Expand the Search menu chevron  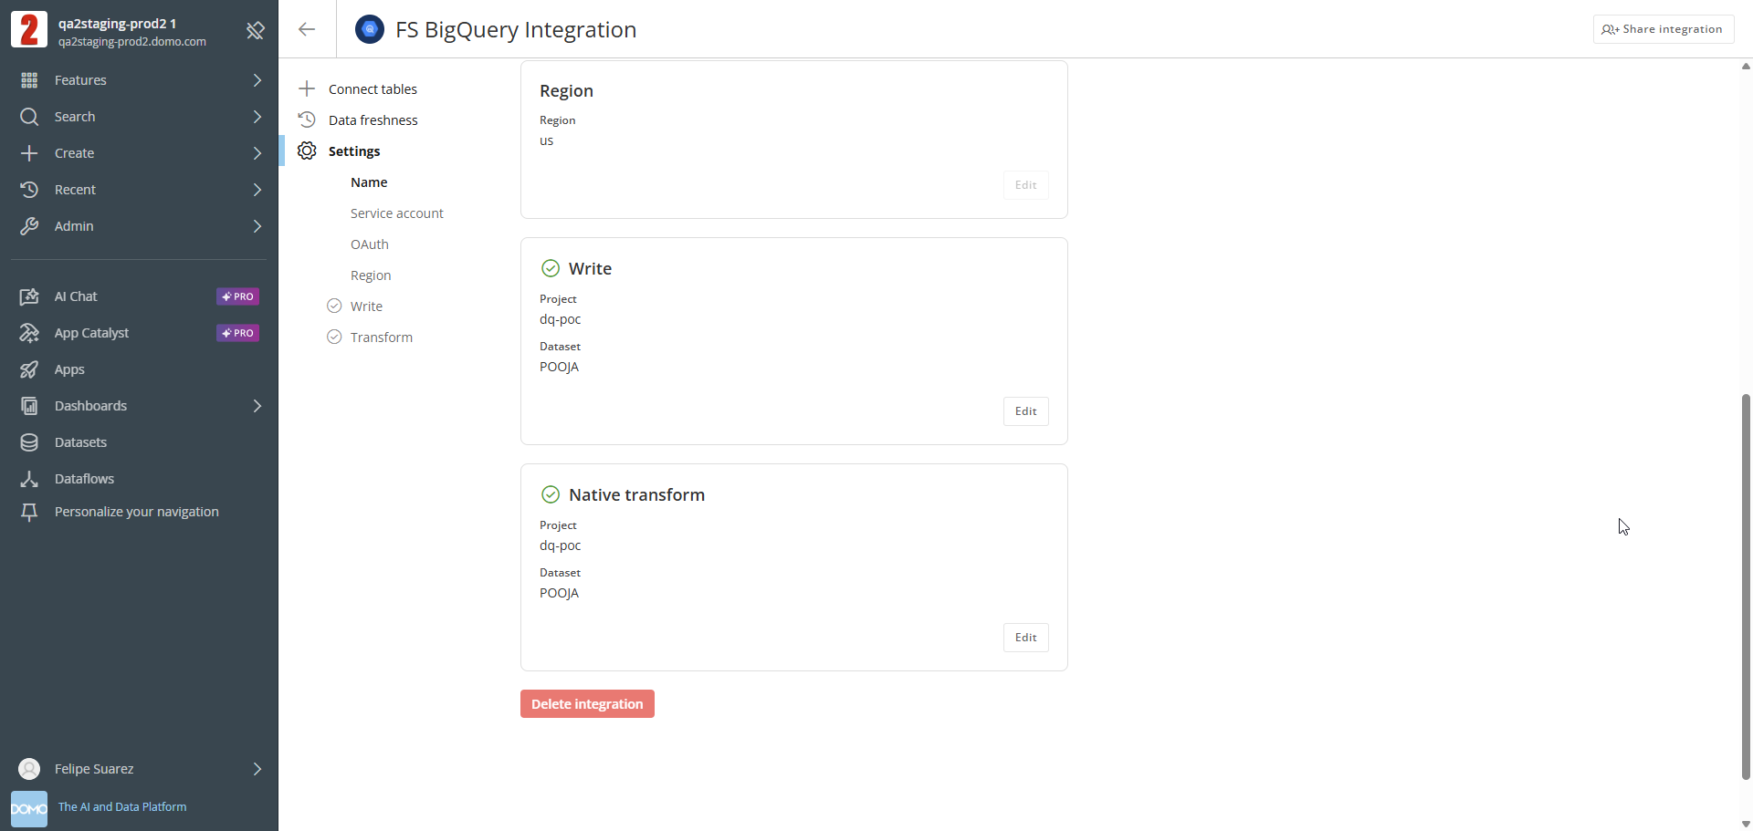[x=257, y=117]
